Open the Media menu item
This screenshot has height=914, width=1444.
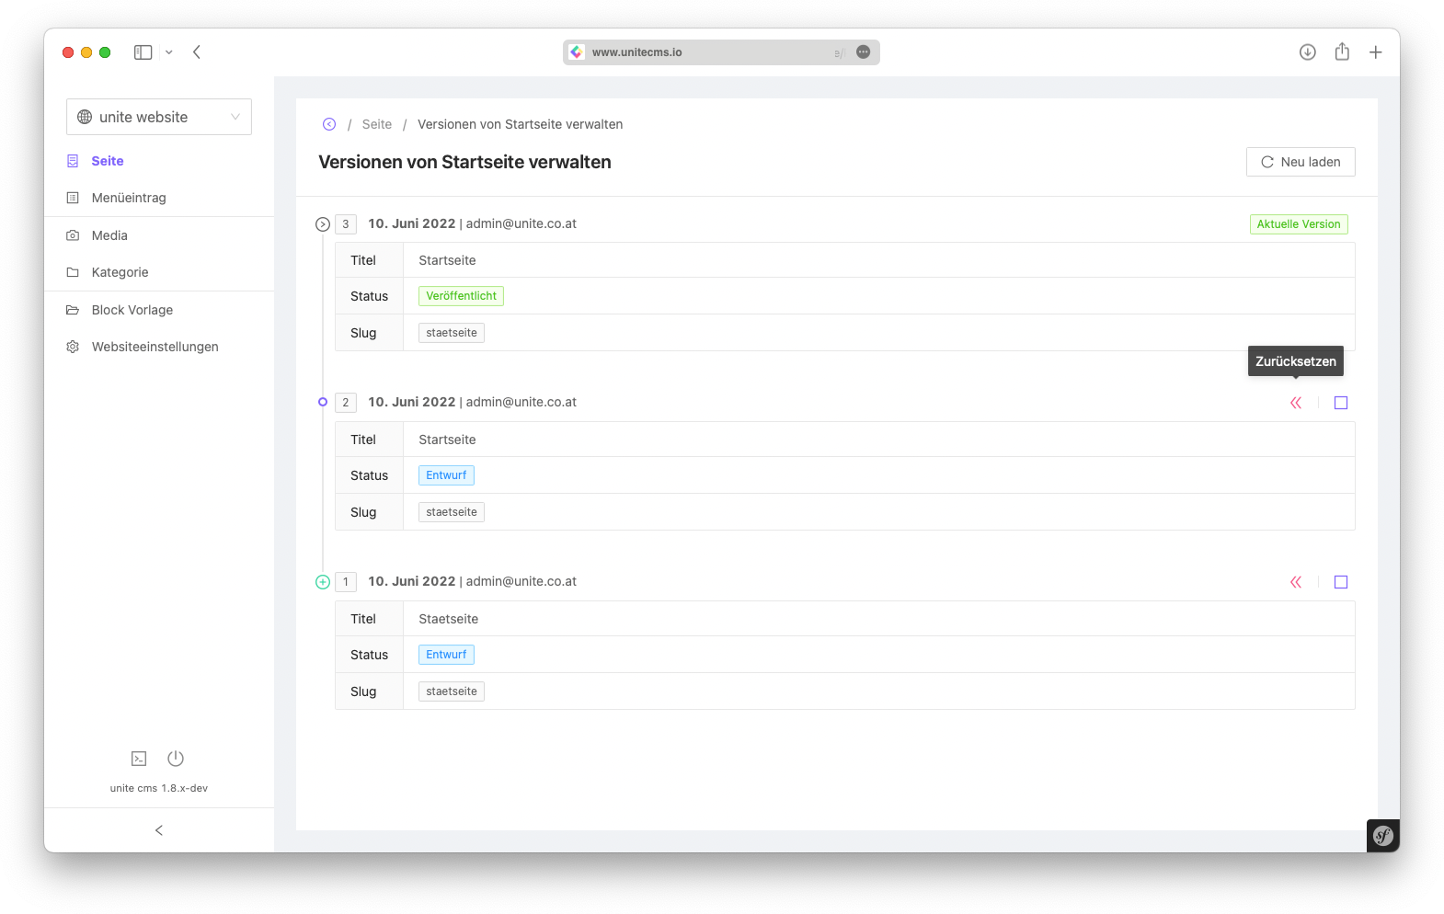point(159,235)
